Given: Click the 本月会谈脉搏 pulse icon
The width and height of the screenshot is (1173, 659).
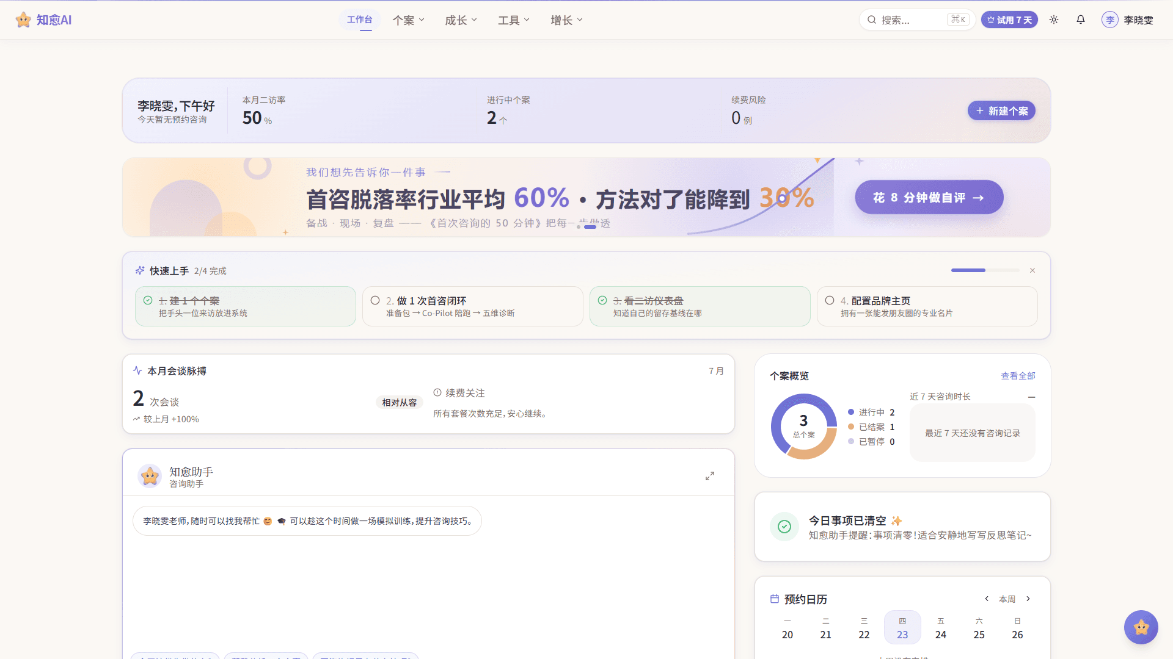Looking at the screenshot, I should click(137, 370).
